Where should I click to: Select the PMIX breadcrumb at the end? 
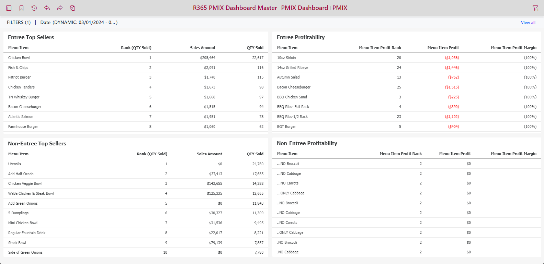click(340, 8)
